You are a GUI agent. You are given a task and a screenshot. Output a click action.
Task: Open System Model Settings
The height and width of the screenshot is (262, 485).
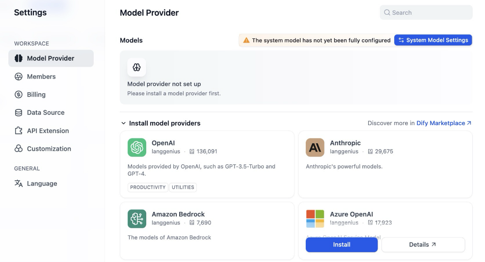click(x=433, y=40)
